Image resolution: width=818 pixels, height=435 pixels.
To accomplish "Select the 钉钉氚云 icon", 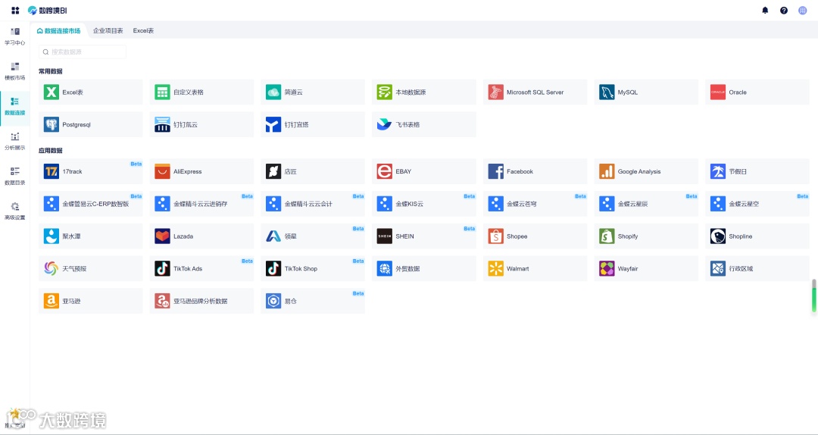I will tap(162, 124).
